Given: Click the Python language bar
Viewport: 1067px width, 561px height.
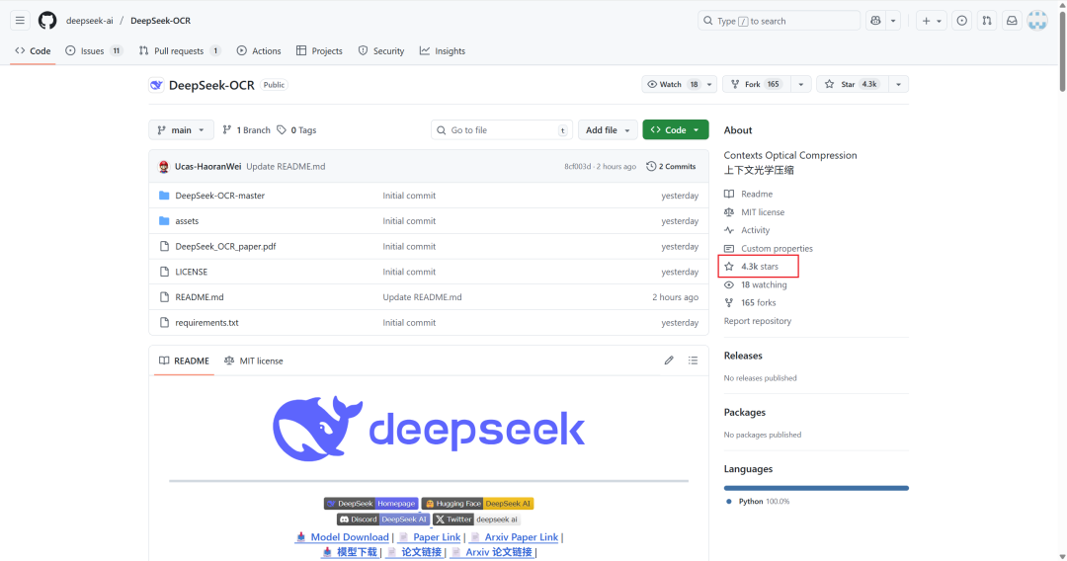Looking at the screenshot, I should click(x=816, y=488).
